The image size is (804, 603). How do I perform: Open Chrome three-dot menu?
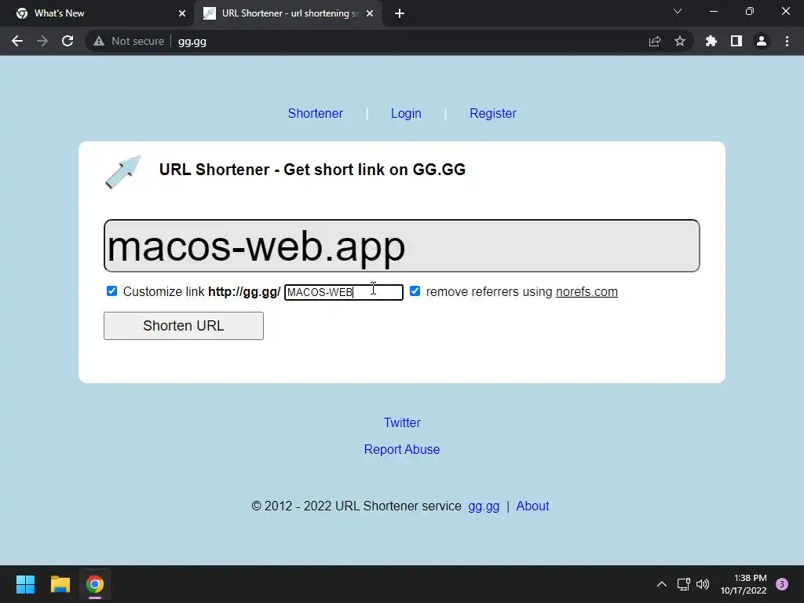tap(787, 41)
